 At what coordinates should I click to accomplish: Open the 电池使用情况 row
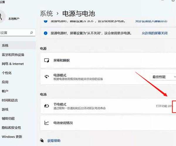click(108, 123)
